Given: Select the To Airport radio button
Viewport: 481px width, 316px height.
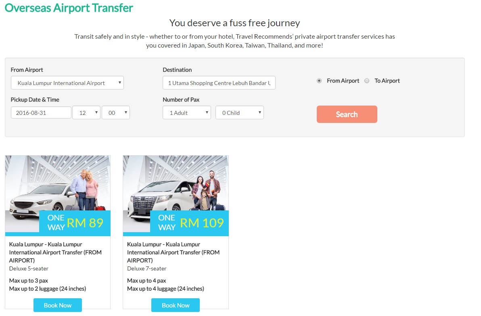Looking at the screenshot, I should pyautogui.click(x=367, y=81).
